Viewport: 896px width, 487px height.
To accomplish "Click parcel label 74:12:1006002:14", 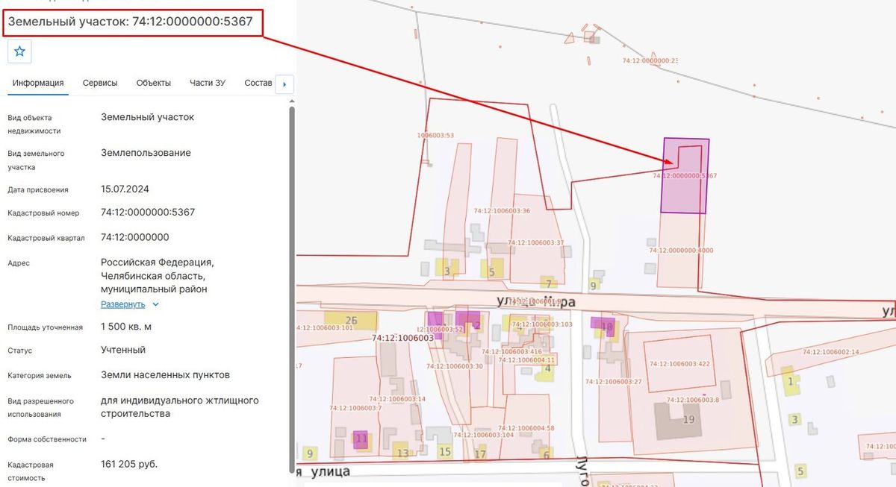I will coord(831,351).
